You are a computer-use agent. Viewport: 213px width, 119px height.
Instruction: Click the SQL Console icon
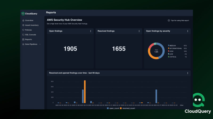23,35
